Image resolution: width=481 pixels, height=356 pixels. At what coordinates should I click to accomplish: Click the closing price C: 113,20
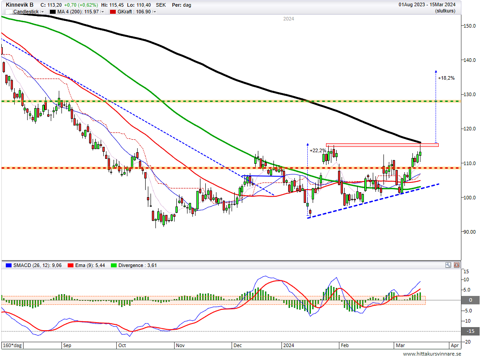coord(51,5)
